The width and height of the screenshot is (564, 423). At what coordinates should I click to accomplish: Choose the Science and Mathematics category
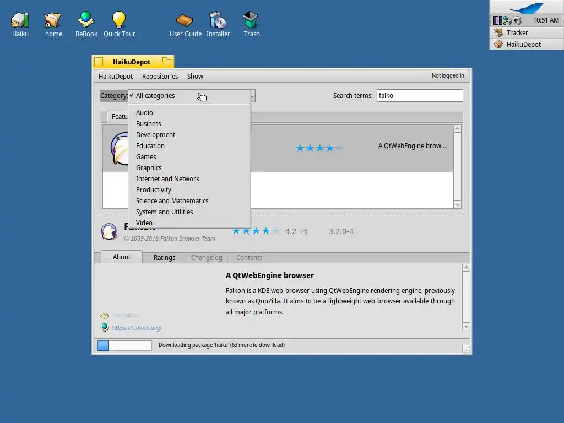click(x=189, y=200)
